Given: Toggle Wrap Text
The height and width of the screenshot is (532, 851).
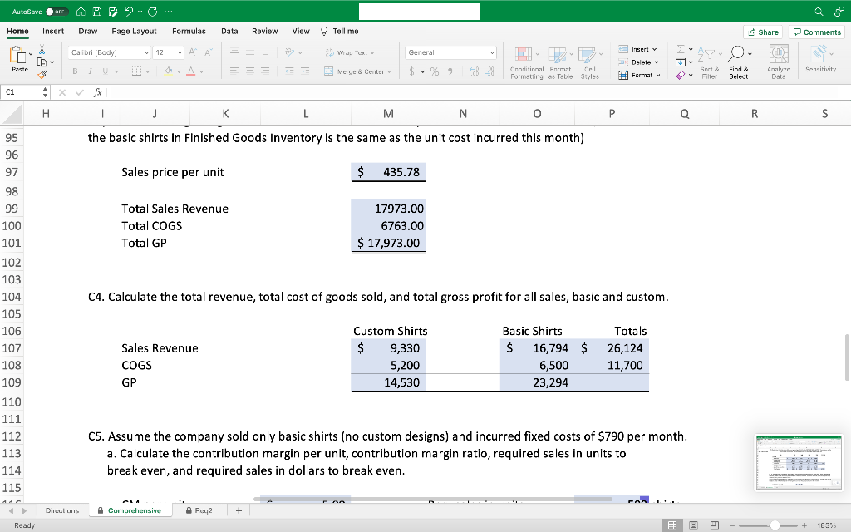Looking at the screenshot, I should 350,52.
